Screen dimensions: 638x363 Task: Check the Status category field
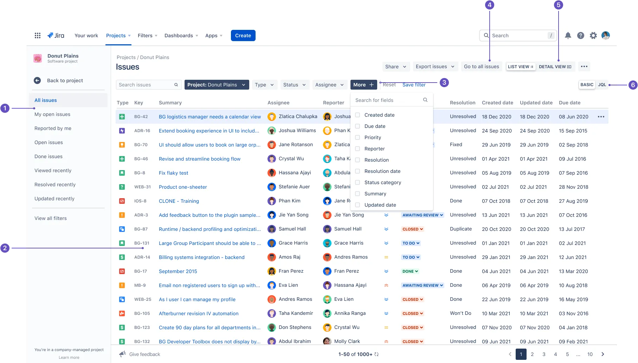(357, 182)
